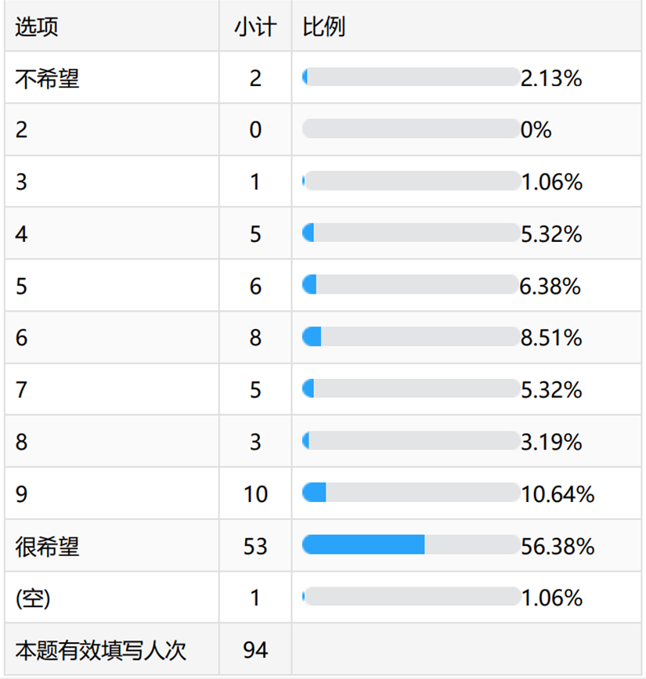Screen dimensions: 646x679
Task: Click the progress bar showing 10.64%
Action: [411, 493]
